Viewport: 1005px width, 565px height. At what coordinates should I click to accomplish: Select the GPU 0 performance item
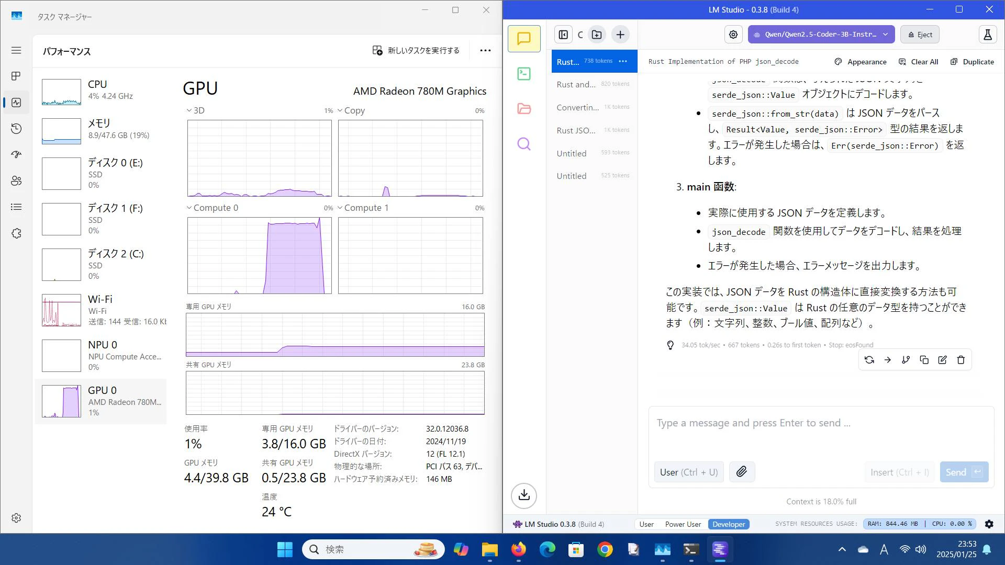click(101, 401)
